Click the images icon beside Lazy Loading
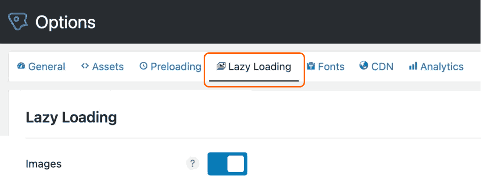Image resolution: width=481 pixels, height=196 pixels. point(221,66)
